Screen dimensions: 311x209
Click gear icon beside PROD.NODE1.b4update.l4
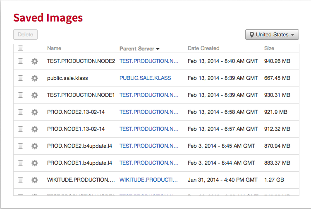pyautogui.click(x=35, y=163)
